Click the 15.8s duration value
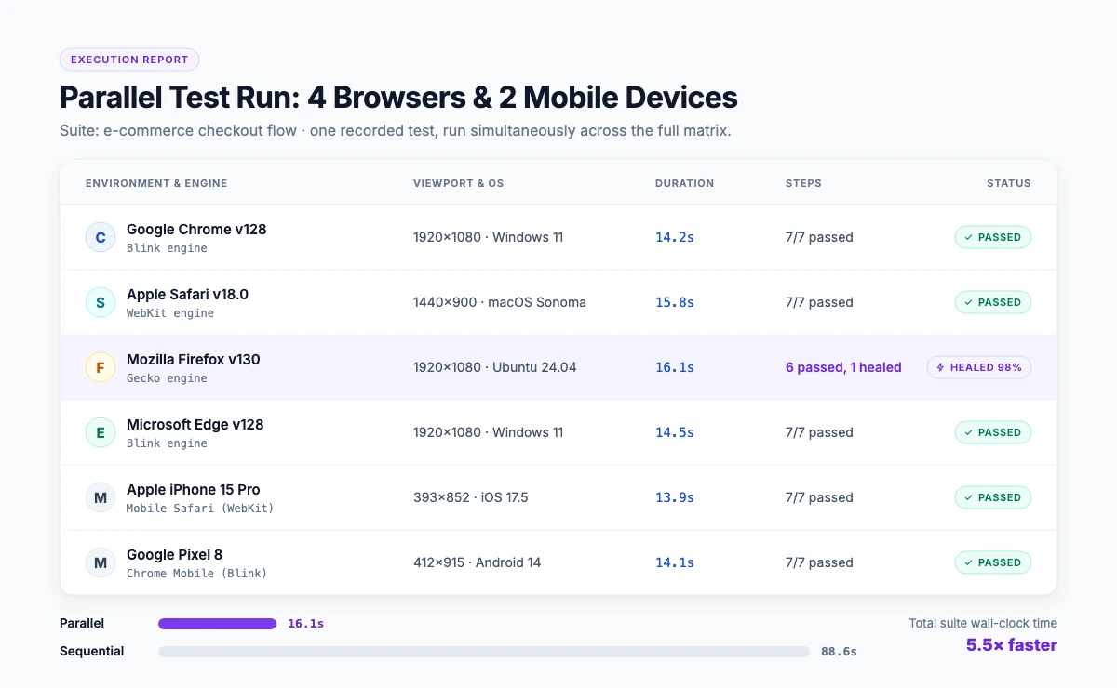 pyautogui.click(x=675, y=302)
